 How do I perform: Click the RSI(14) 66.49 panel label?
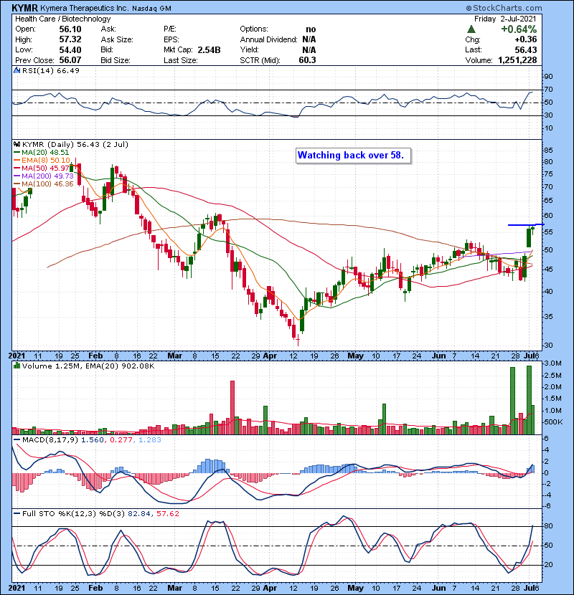point(51,70)
